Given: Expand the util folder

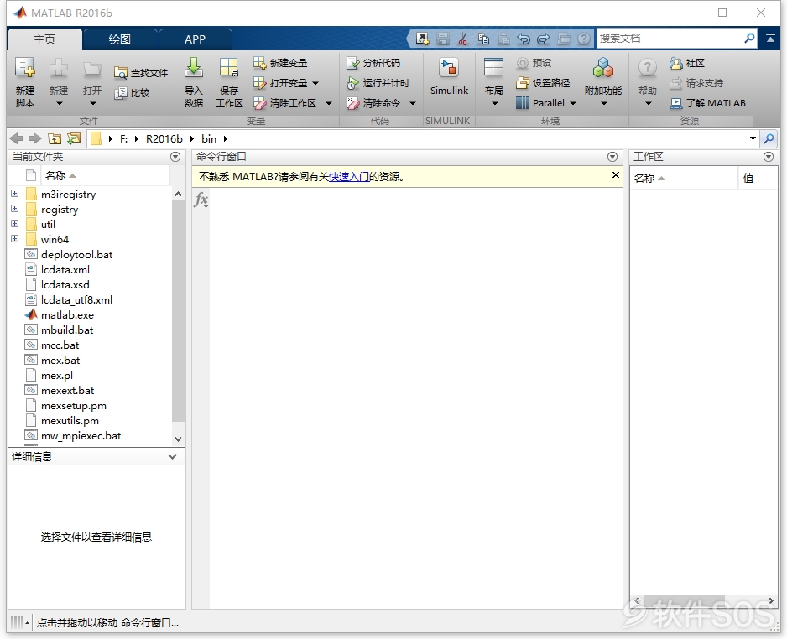Looking at the screenshot, I should 14,223.
